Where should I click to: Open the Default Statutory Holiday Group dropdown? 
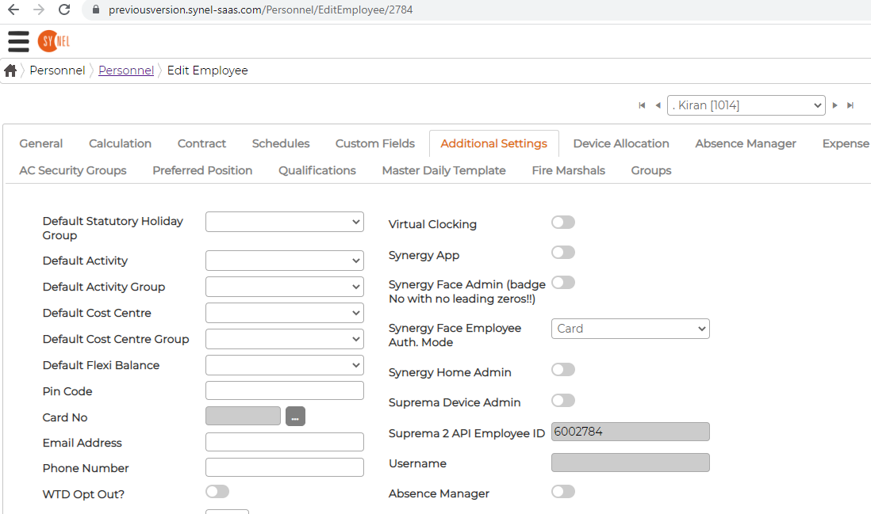285,222
